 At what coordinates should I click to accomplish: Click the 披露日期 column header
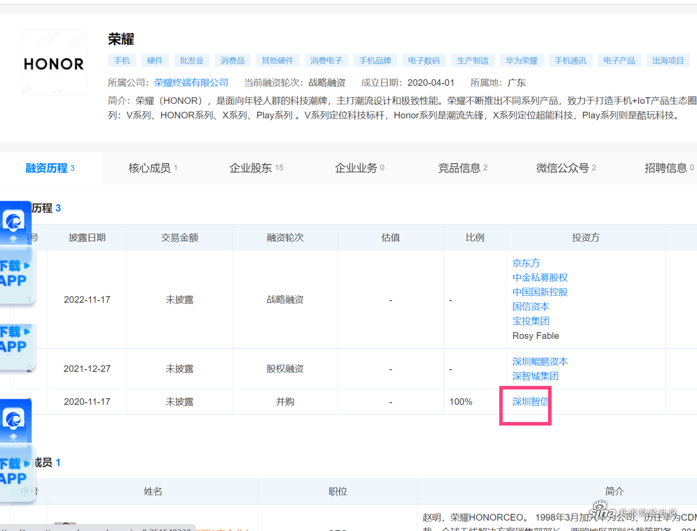coord(87,238)
